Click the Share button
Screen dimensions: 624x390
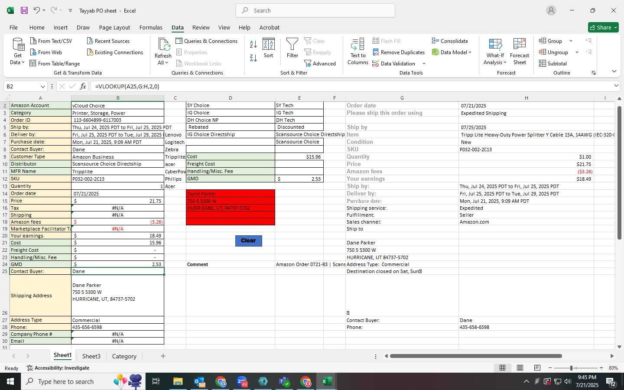603,27
